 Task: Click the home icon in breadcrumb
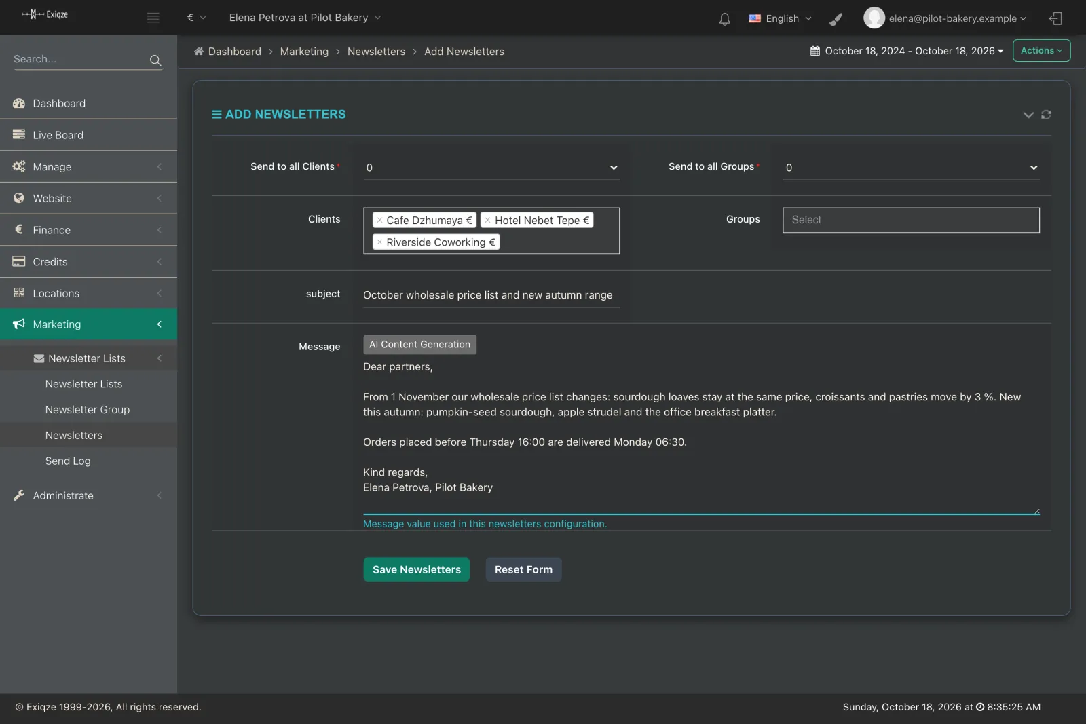point(199,52)
